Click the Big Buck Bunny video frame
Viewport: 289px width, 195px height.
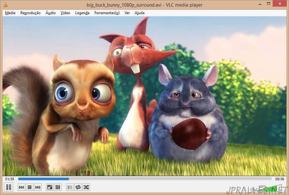point(144,96)
